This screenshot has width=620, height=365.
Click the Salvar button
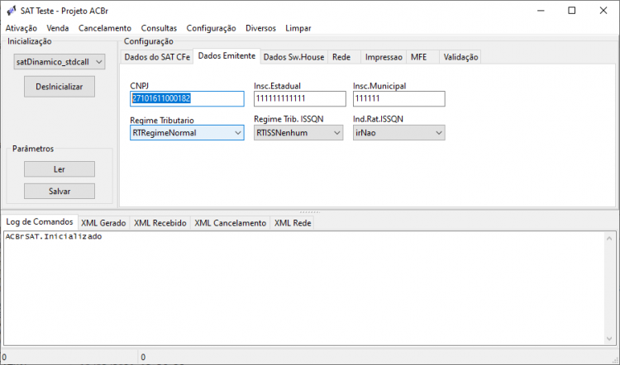60,192
